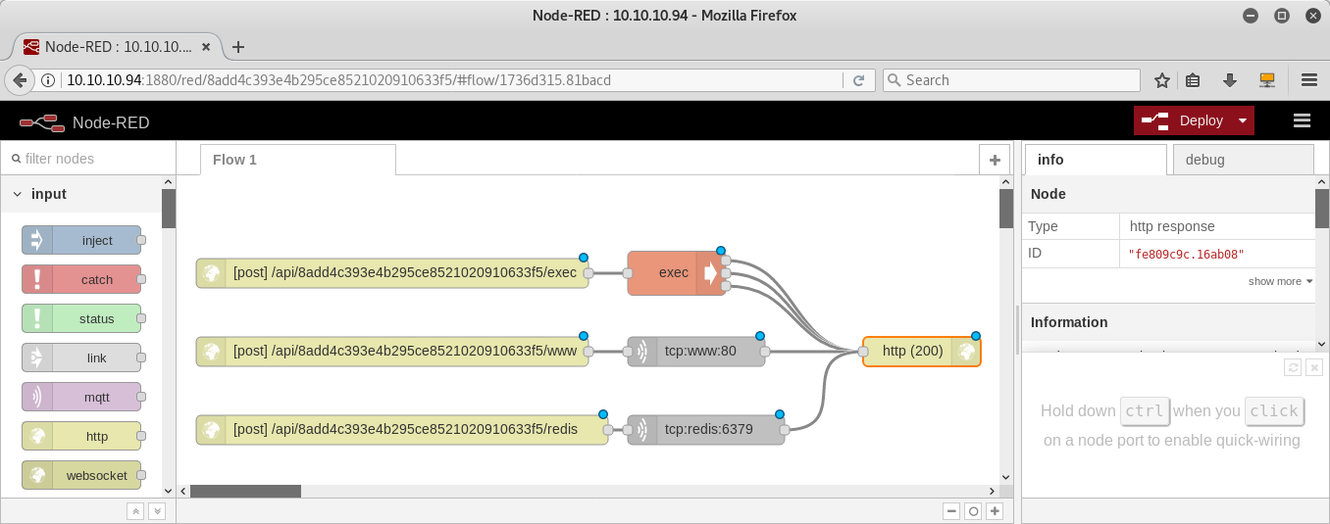
Task: Click the Deploy button
Action: pos(1183,120)
